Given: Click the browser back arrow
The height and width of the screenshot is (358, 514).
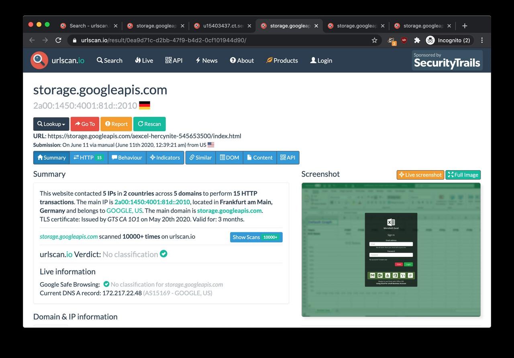Looking at the screenshot, I should click(x=32, y=40).
